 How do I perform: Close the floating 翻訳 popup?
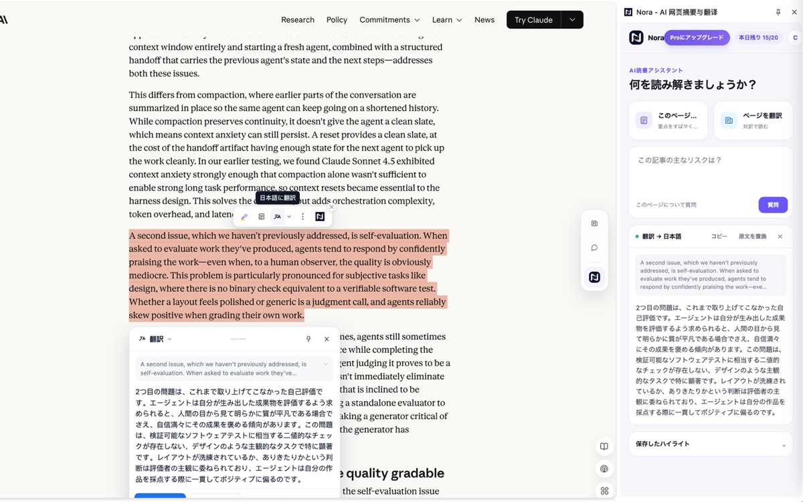click(x=327, y=339)
